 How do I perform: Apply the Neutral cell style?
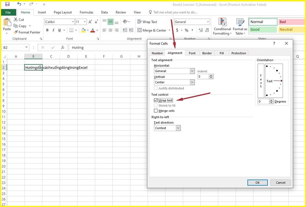point(292,29)
